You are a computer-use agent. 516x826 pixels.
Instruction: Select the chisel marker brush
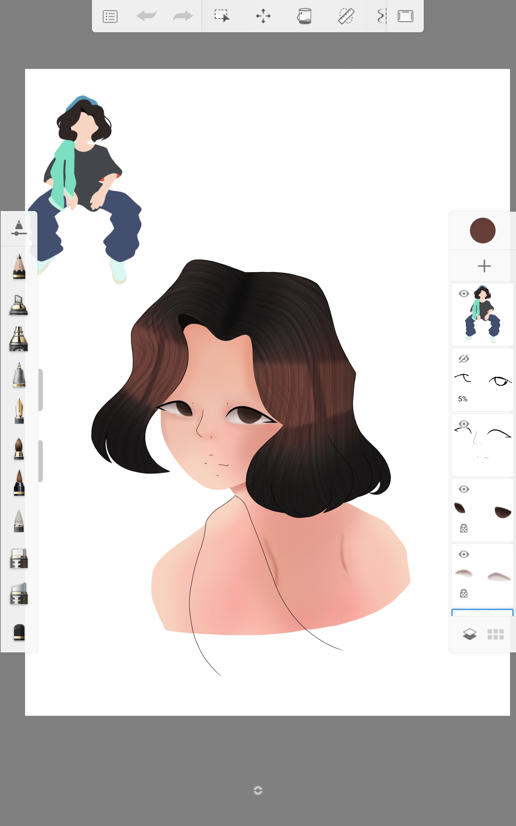coord(18,305)
